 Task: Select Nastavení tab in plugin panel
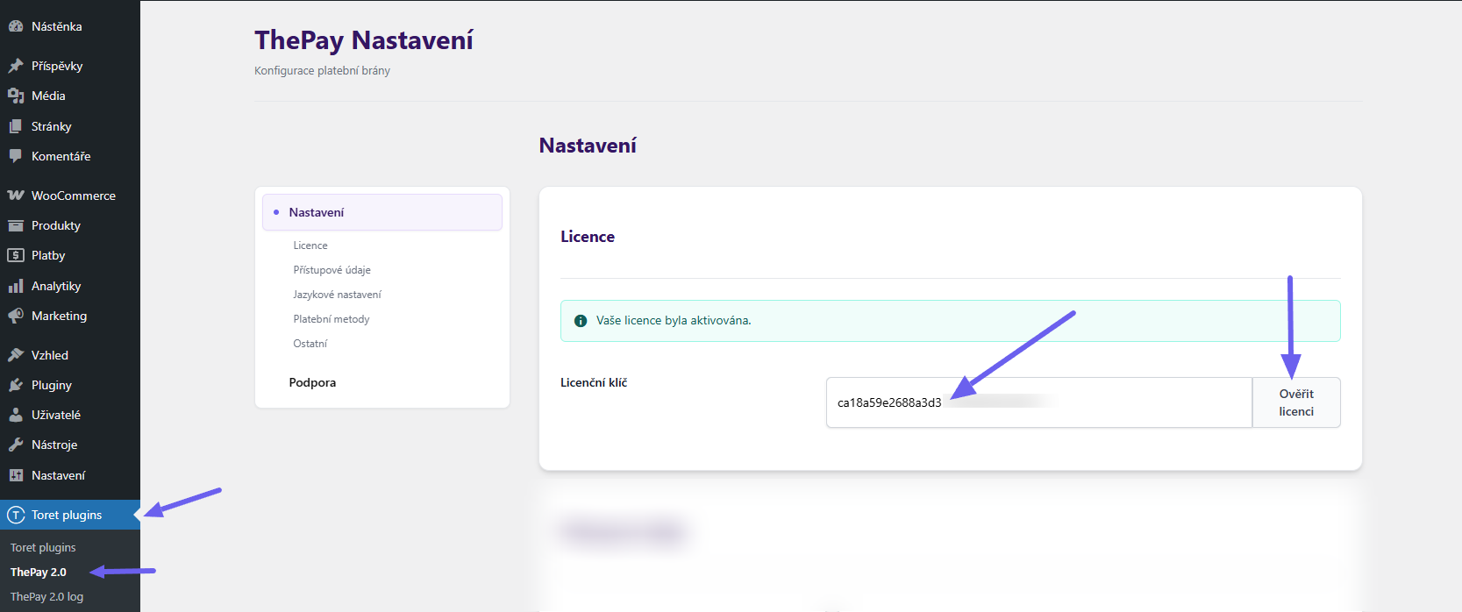coord(382,212)
